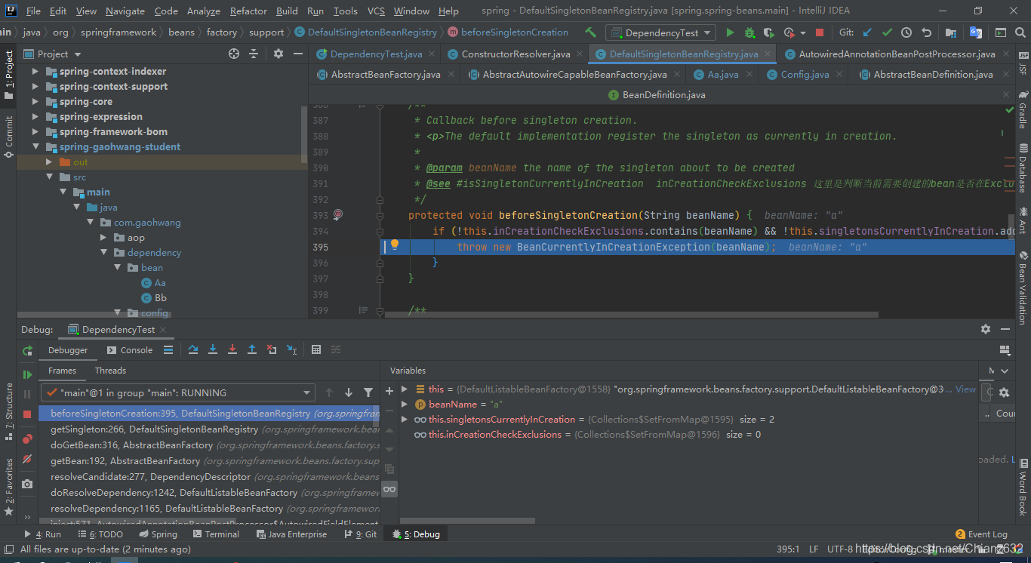1031x563 pixels.
Task: Switch to ConstructorResolver.java tab
Action: coord(515,54)
